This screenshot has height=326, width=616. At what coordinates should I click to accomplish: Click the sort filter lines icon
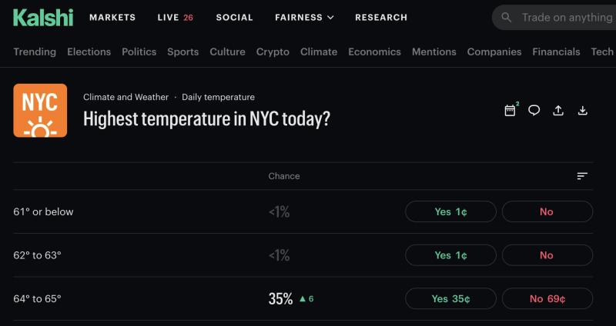tap(582, 176)
